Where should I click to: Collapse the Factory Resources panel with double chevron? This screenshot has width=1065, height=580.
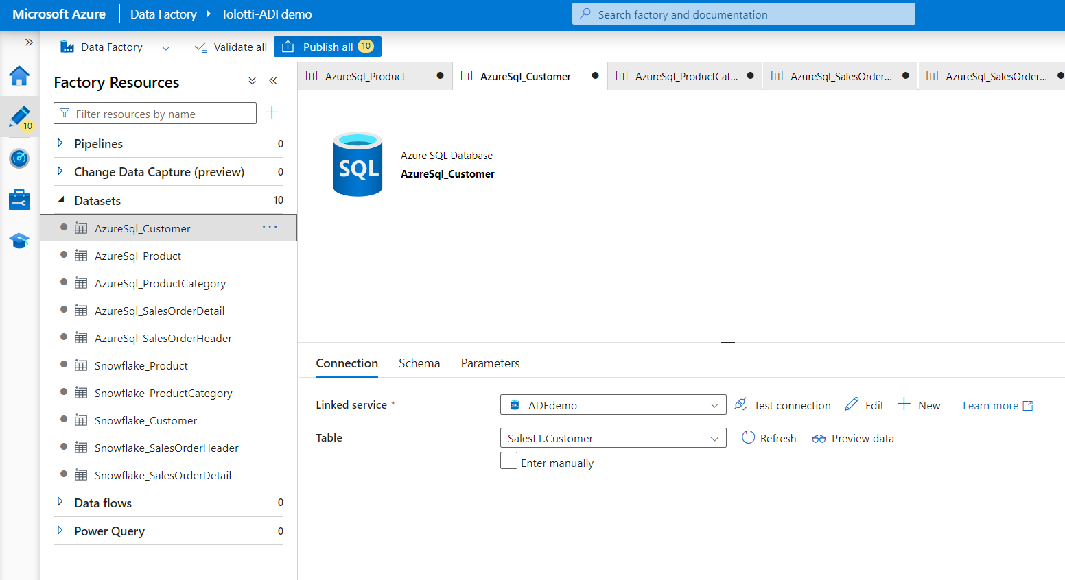tap(273, 81)
